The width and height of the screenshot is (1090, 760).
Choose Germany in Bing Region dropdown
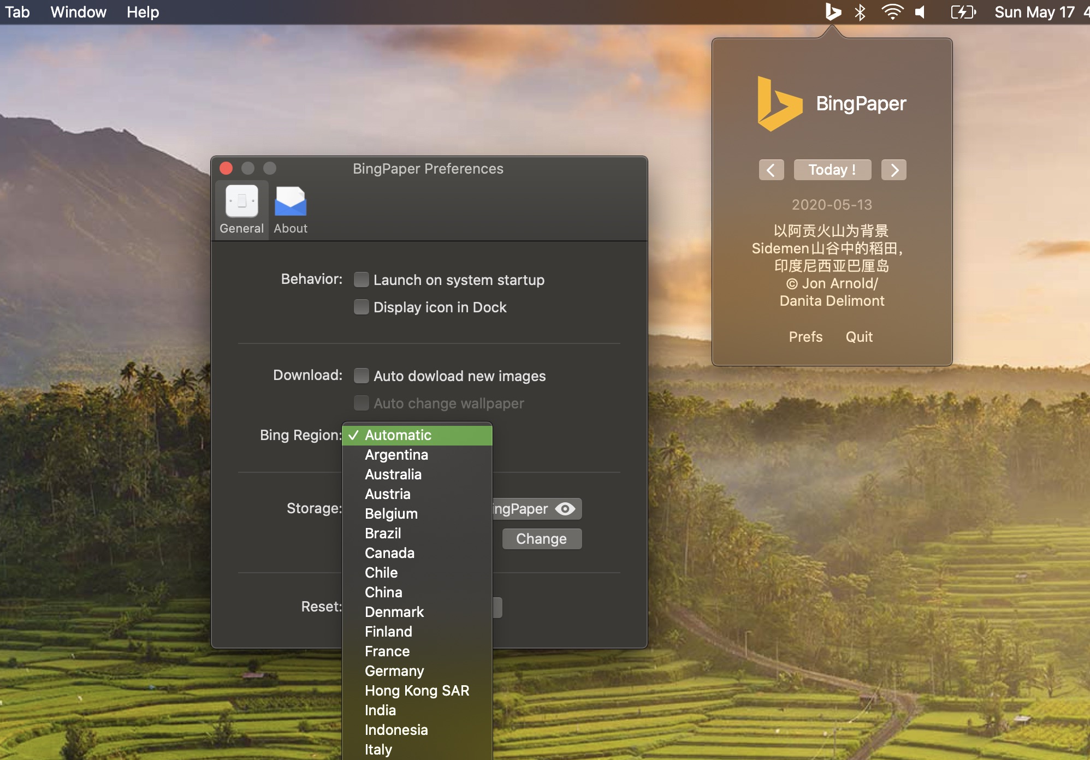[394, 671]
